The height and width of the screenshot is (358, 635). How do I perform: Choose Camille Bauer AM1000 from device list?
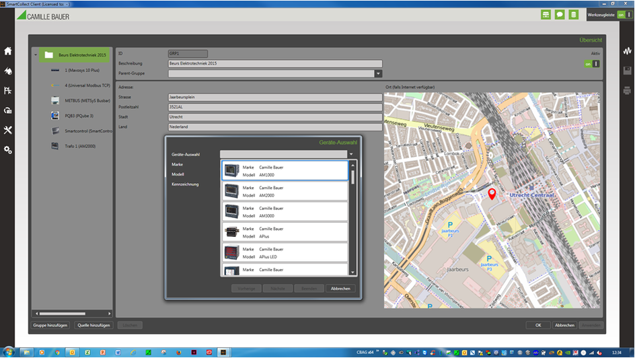(x=285, y=171)
